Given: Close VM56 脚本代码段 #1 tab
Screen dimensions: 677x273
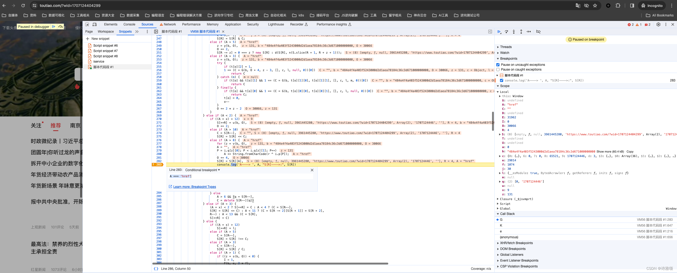Looking at the screenshot, I should pyautogui.click(x=223, y=32).
